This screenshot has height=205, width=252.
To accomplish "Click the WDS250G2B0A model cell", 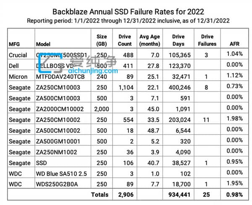I will point(57,184).
